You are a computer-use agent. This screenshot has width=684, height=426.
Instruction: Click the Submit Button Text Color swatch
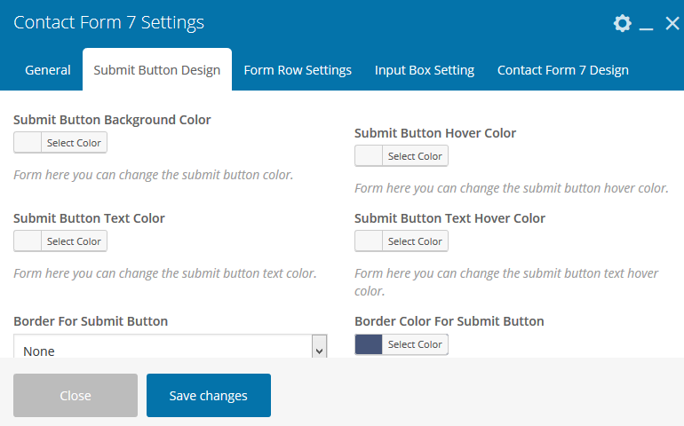(28, 241)
